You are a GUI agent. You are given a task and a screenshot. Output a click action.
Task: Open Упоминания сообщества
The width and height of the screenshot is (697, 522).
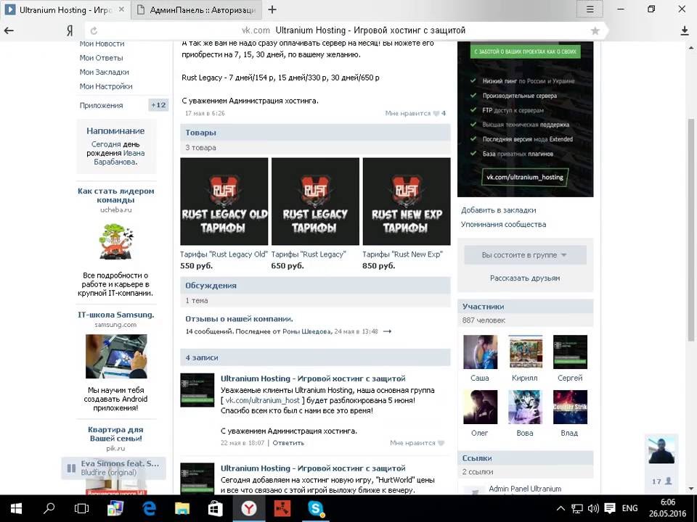503,225
